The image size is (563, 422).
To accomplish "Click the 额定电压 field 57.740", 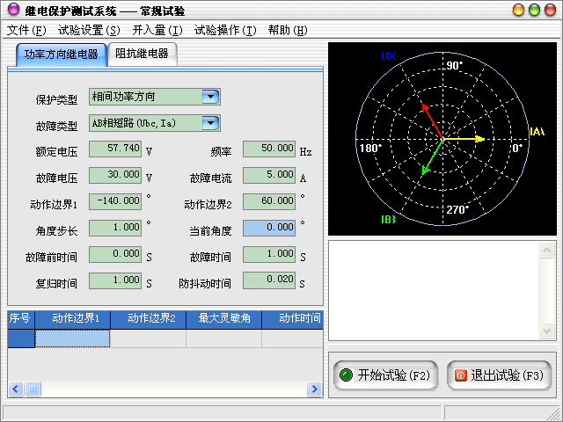I will [115, 149].
